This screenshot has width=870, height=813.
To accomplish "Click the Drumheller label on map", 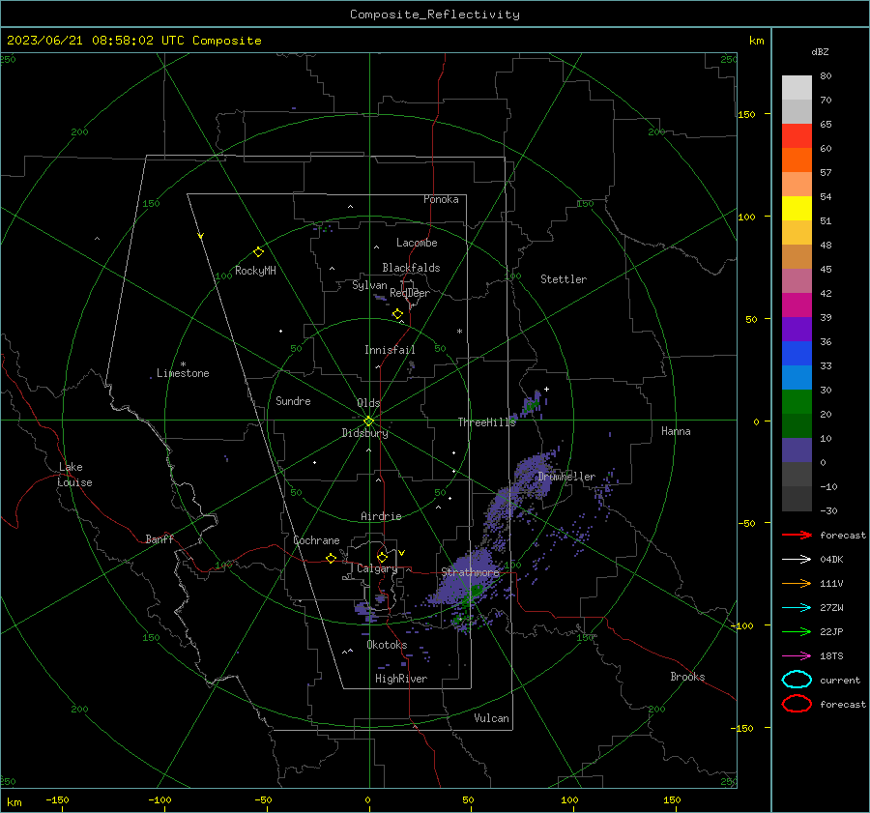I will tap(566, 477).
